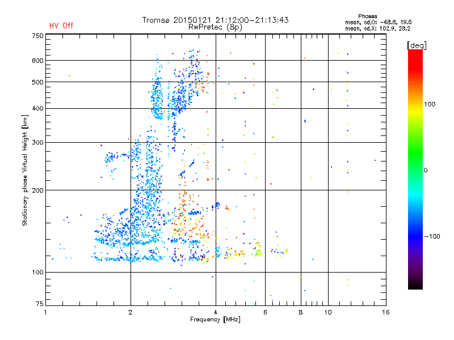
Task: Click the phase colorbar
Action: [415, 169]
